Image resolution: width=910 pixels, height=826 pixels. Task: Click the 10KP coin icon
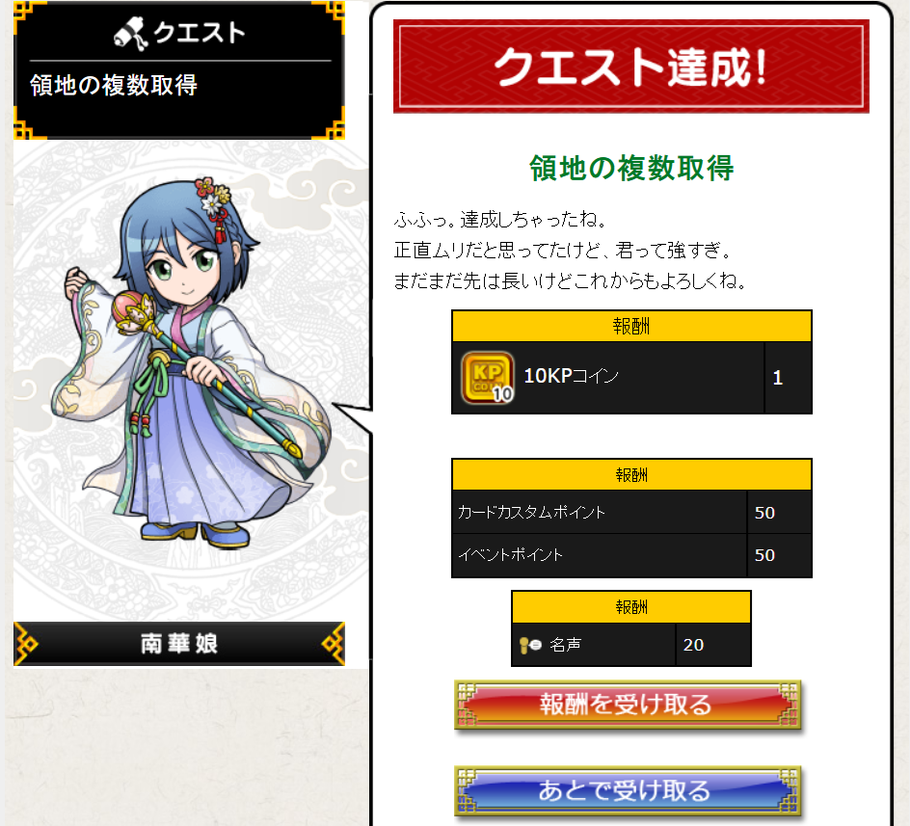488,377
